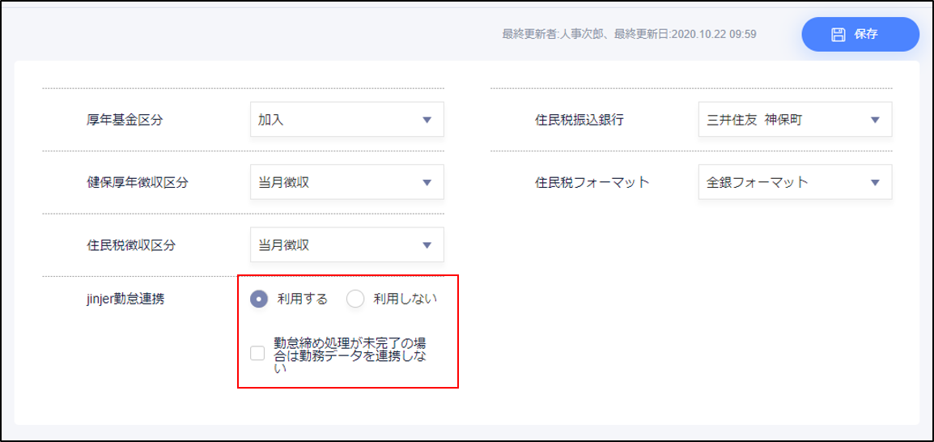Click the arrow icon in the 健保厚年徴収区分 field
934x442 pixels.
427,183
